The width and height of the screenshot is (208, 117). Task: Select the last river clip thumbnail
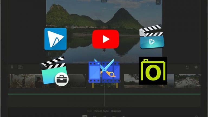click(x=187, y=81)
